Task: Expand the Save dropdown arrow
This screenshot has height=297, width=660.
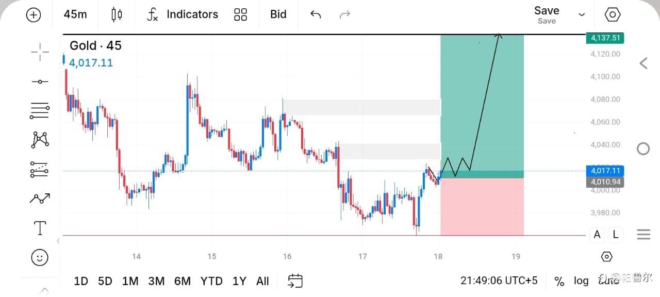Action: pyautogui.click(x=582, y=14)
